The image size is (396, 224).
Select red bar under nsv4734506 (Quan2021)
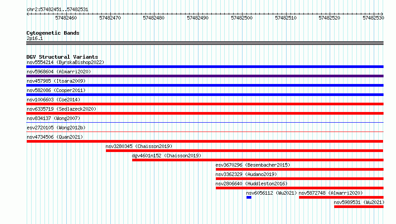[x=205, y=141]
